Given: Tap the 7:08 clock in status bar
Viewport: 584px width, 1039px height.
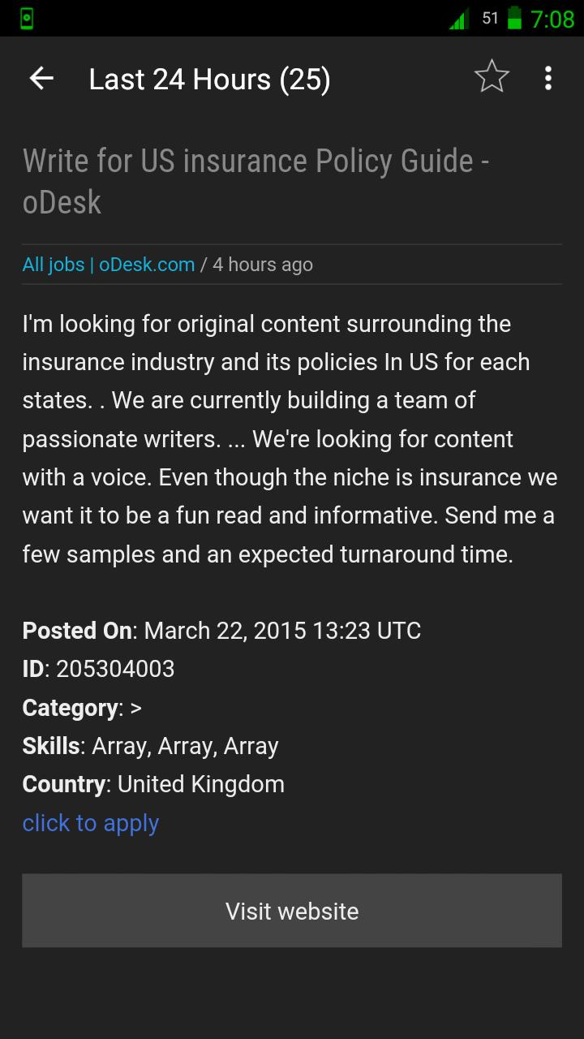Looking at the screenshot, I should click(552, 19).
